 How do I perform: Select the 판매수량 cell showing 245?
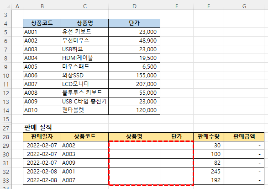coord(209,172)
